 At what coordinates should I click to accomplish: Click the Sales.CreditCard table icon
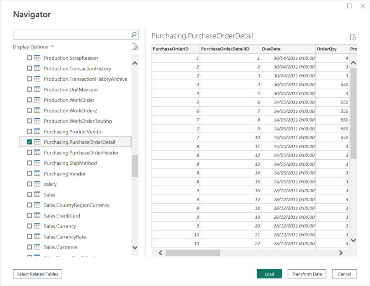pyautogui.click(x=37, y=216)
